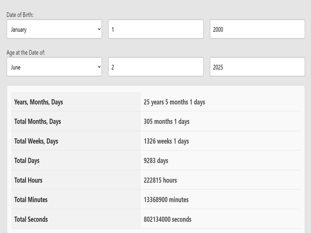
Task: Click the Date of Birth label
Action: pyautogui.click(x=20, y=15)
